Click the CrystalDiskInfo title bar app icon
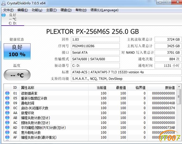Viewport: 182px width, 144px height. 3,3
